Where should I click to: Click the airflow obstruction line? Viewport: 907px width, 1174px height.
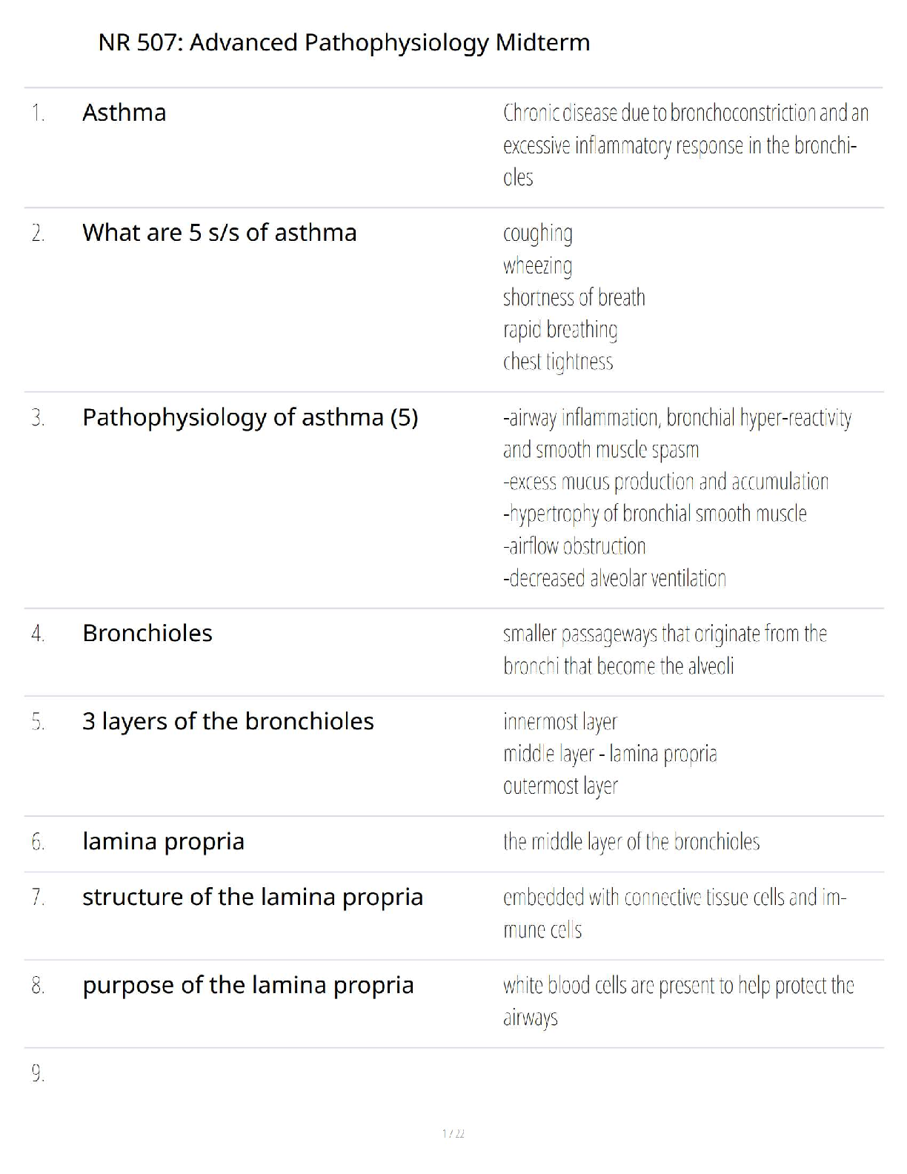click(574, 546)
